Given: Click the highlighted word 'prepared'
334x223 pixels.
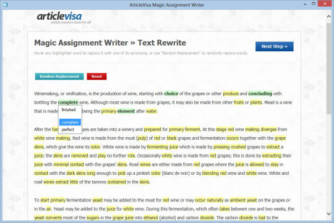Looking at the screenshot, I should [x=152, y=129].
